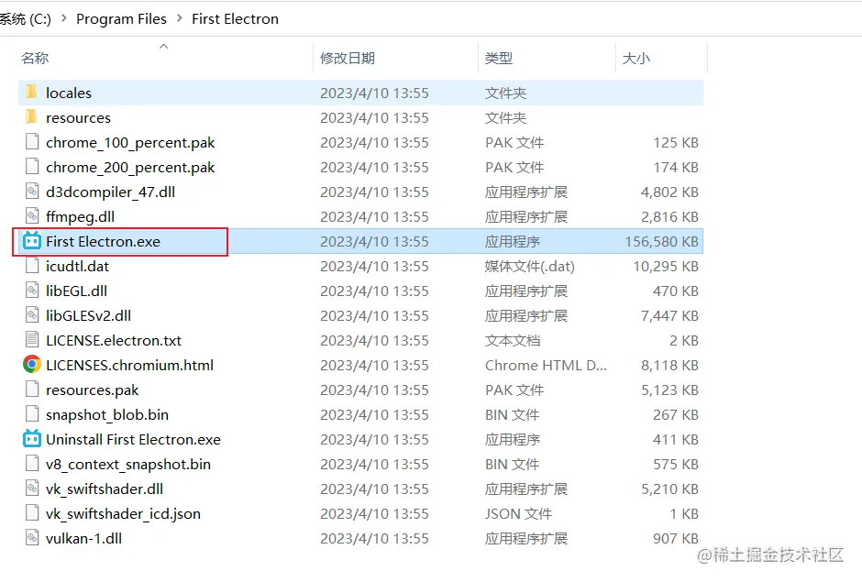Click the libEGL.dll file icon
Viewport: 862px width, 582px height.
(x=32, y=291)
